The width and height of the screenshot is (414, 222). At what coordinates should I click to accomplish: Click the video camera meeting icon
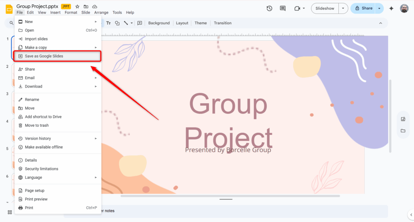pyautogui.click(x=298, y=8)
